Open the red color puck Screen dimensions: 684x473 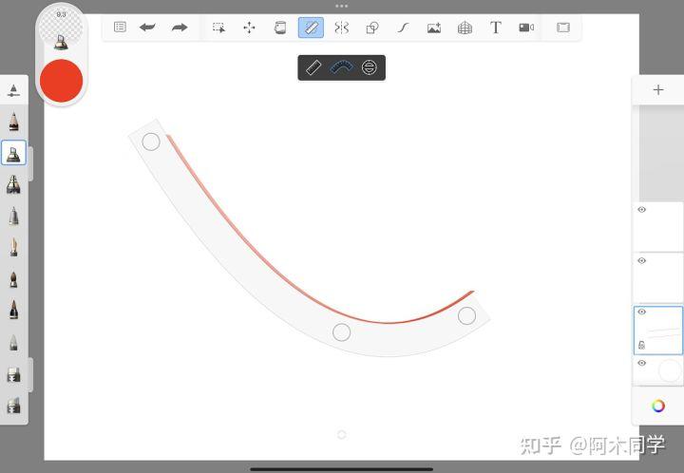[61, 81]
